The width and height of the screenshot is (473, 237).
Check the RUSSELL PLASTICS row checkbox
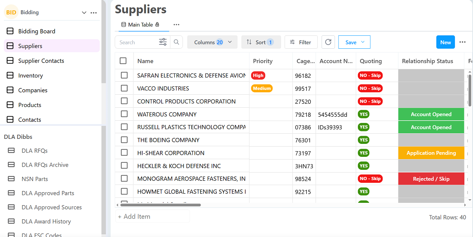pos(124,127)
